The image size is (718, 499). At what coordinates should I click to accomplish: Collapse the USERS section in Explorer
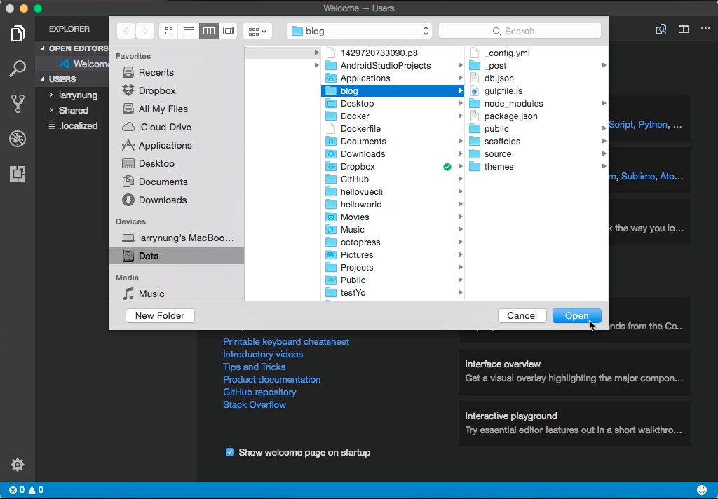pyautogui.click(x=43, y=78)
